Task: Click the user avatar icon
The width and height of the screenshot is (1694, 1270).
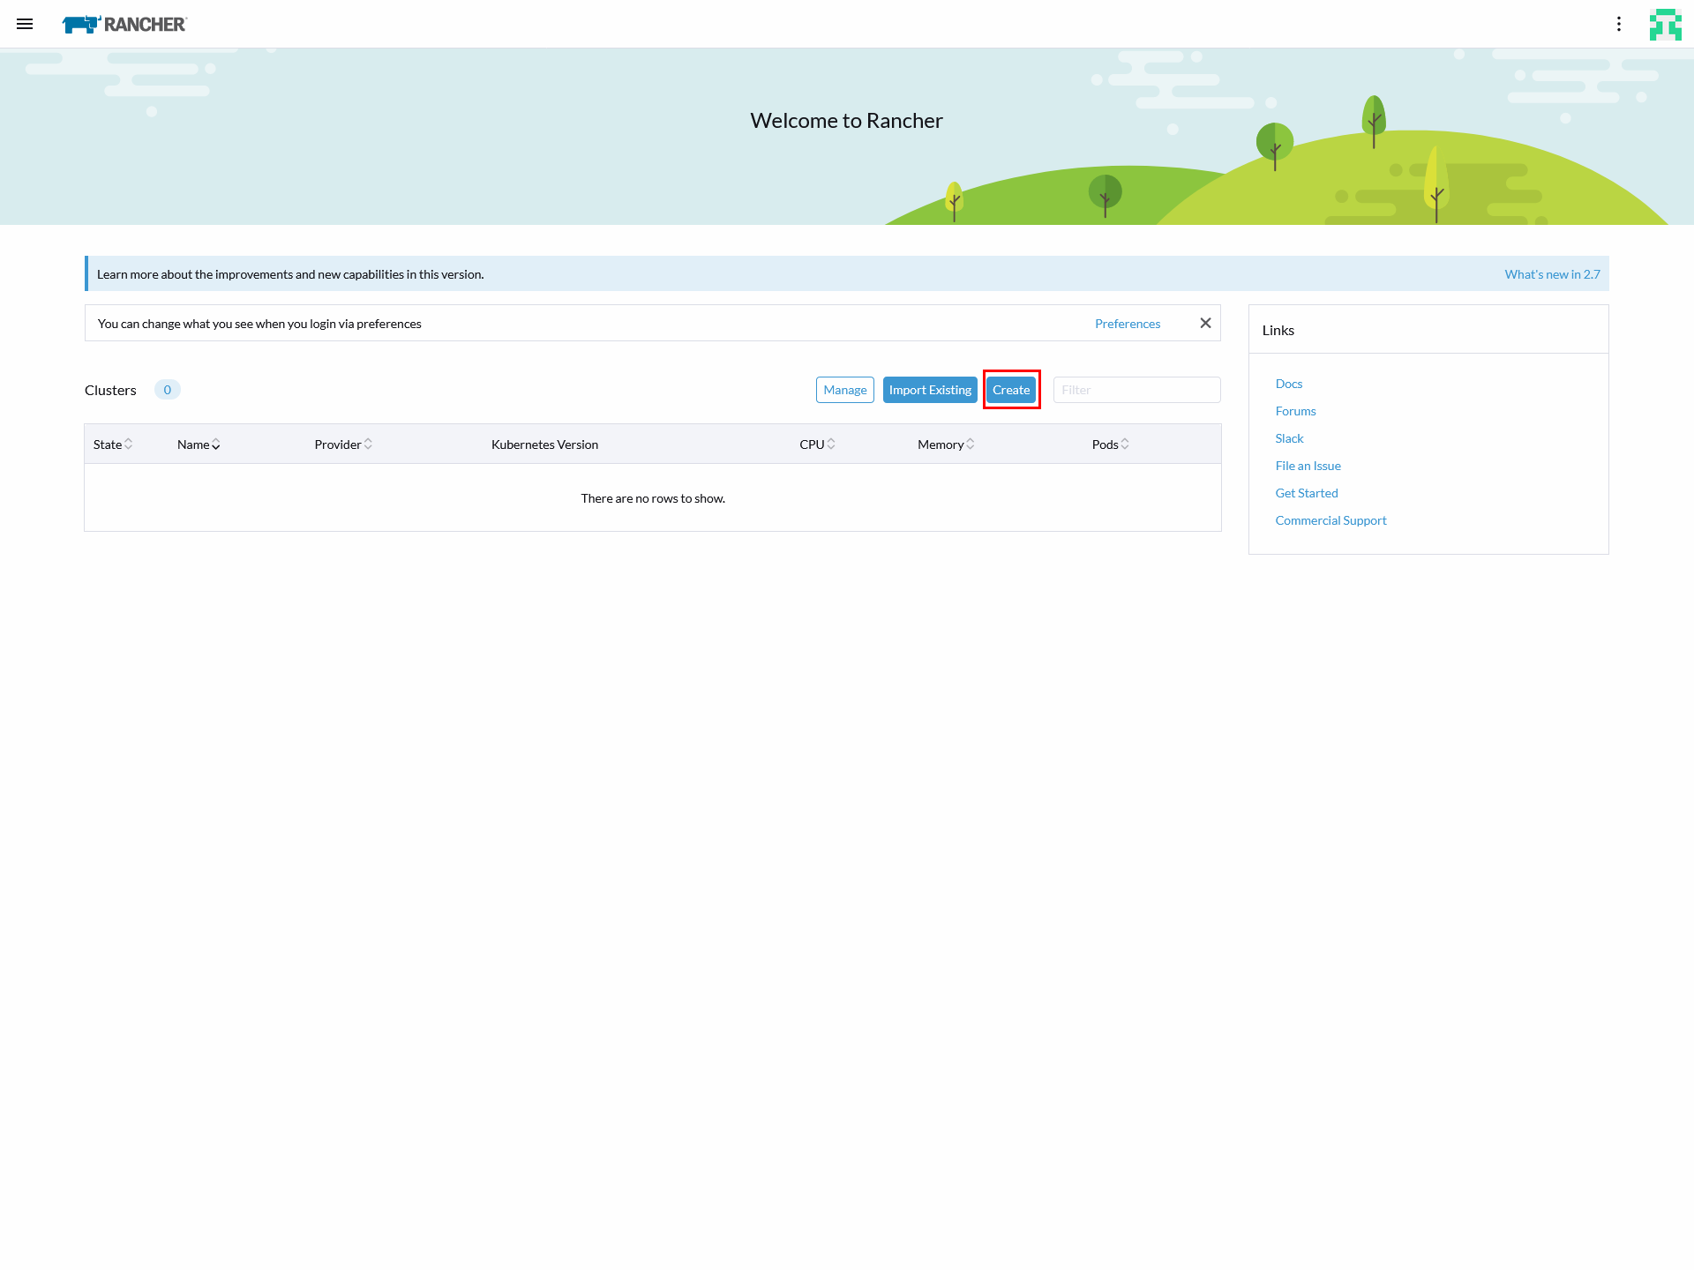Action: pyautogui.click(x=1666, y=24)
